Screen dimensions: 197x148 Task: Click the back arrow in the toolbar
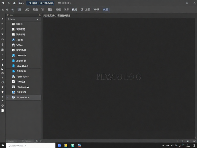(3, 10)
